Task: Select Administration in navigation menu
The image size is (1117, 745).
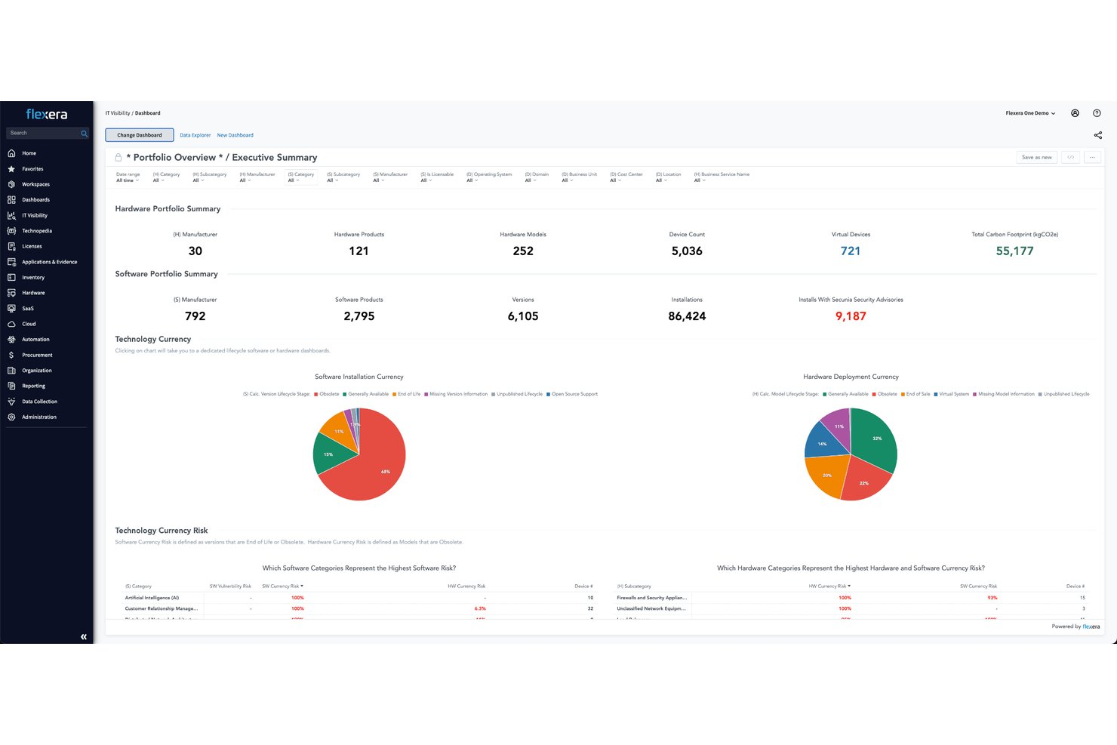Action: click(x=39, y=417)
